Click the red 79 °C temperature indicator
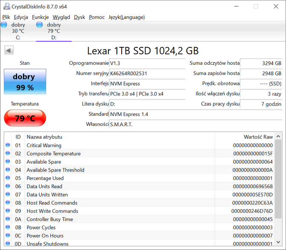This screenshot has height=250, width=286. (x=25, y=118)
